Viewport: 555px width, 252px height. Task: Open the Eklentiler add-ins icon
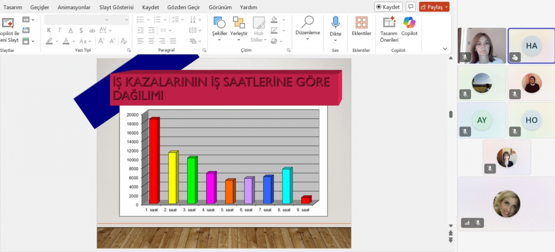click(x=361, y=23)
